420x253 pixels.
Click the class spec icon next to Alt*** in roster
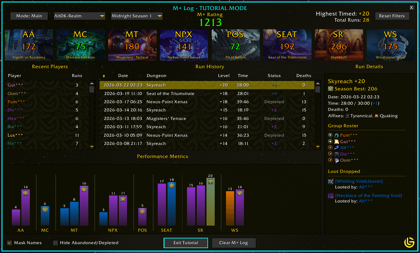[337, 148]
